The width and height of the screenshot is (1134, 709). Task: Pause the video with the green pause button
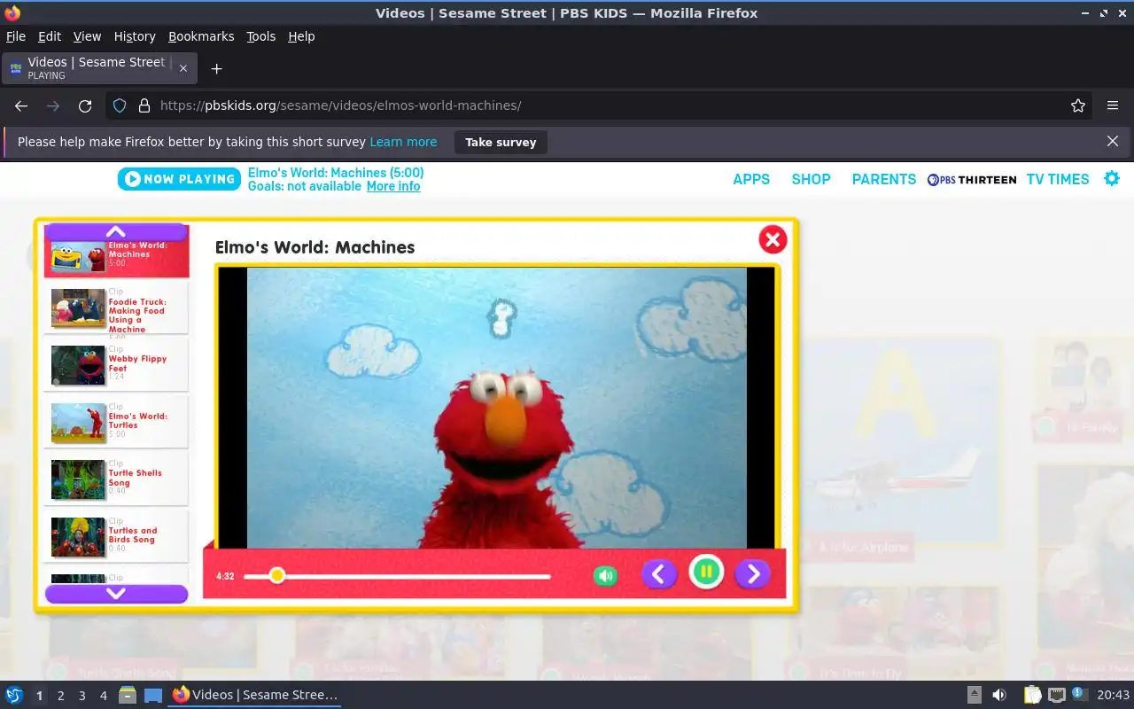[x=706, y=572]
